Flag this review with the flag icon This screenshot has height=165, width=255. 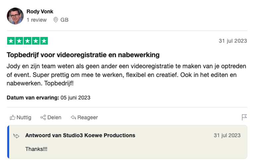click(244, 117)
